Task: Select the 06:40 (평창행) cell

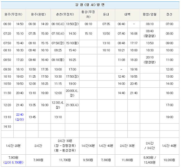Action: click(x=150, y=34)
